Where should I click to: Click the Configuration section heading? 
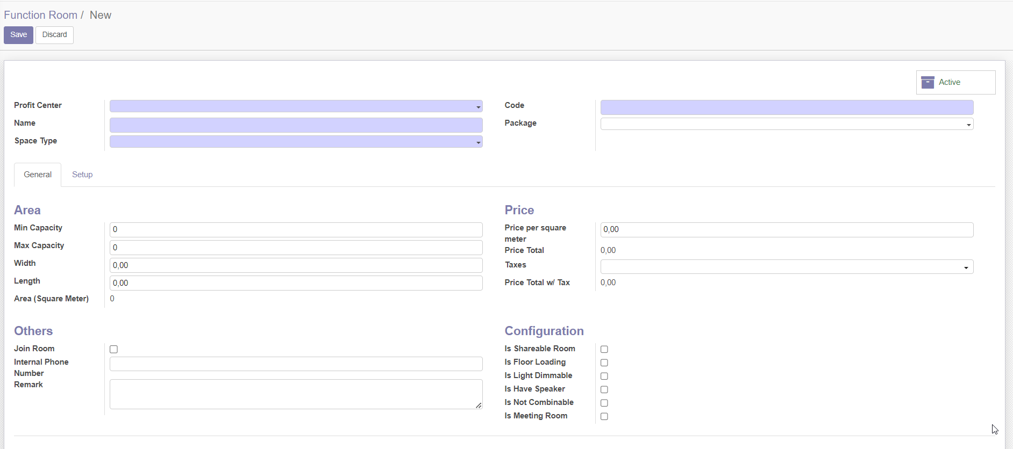point(544,331)
